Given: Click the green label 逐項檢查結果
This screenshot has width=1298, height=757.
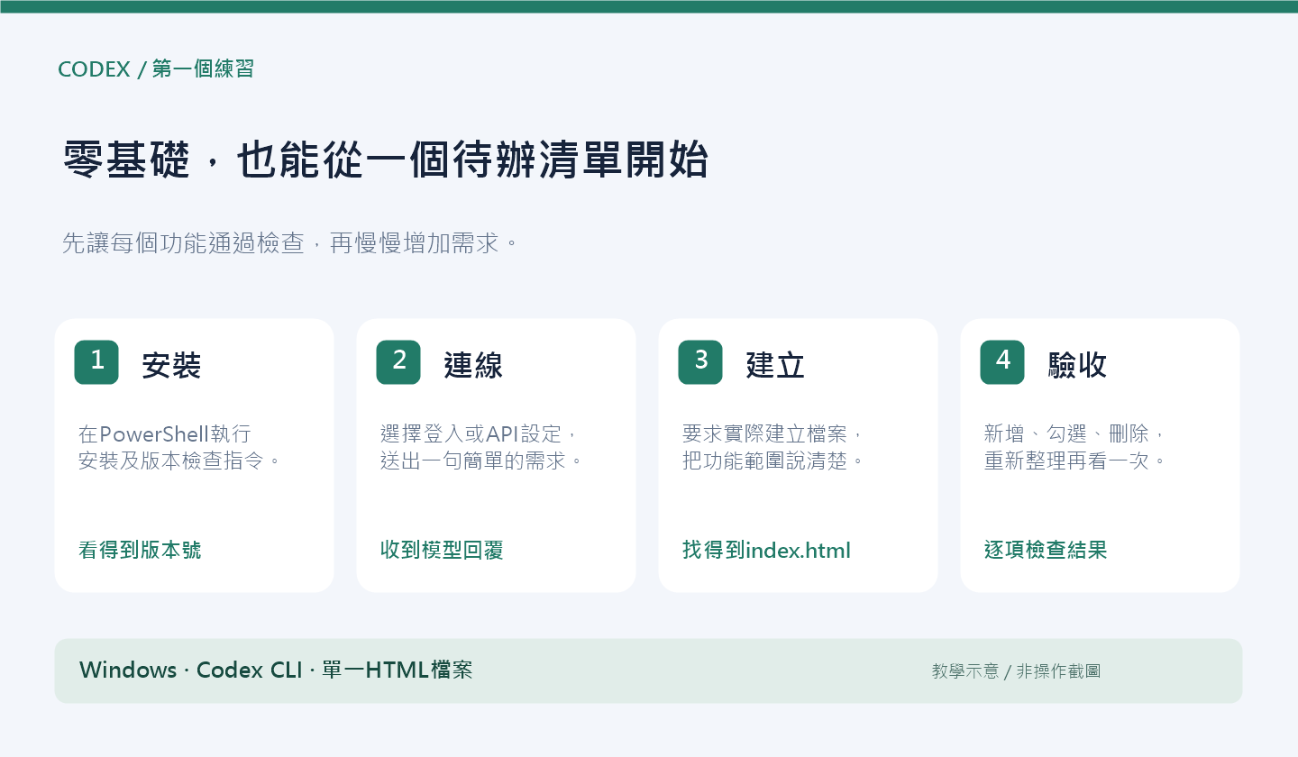Looking at the screenshot, I should coord(1046,550).
